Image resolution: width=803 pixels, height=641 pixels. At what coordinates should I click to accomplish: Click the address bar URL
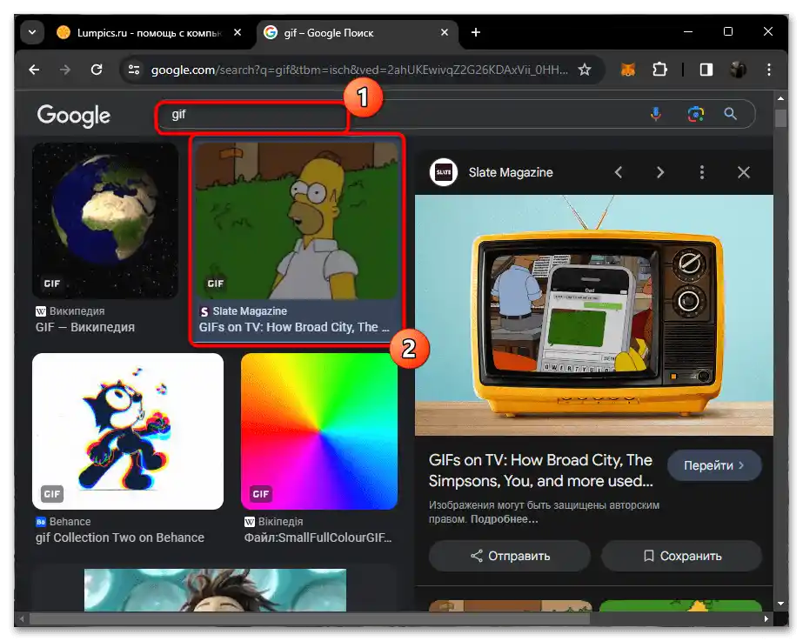tap(359, 70)
